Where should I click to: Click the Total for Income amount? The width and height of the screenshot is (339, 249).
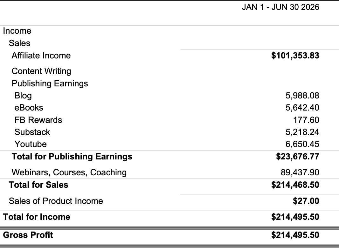(295, 217)
